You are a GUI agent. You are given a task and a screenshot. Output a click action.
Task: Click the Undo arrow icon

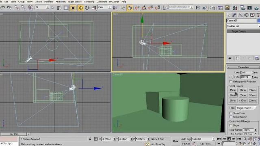(3, 8)
